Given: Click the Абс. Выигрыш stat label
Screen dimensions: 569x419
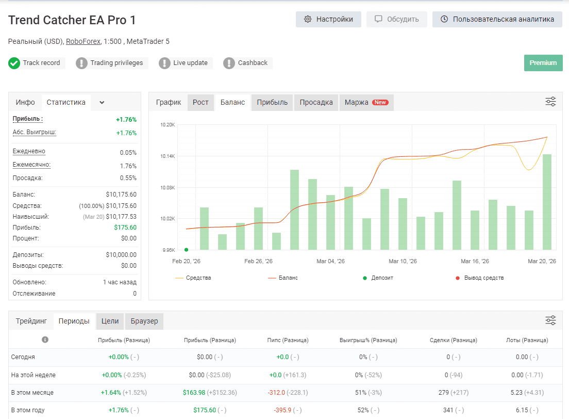Looking at the screenshot, I should [35, 132].
